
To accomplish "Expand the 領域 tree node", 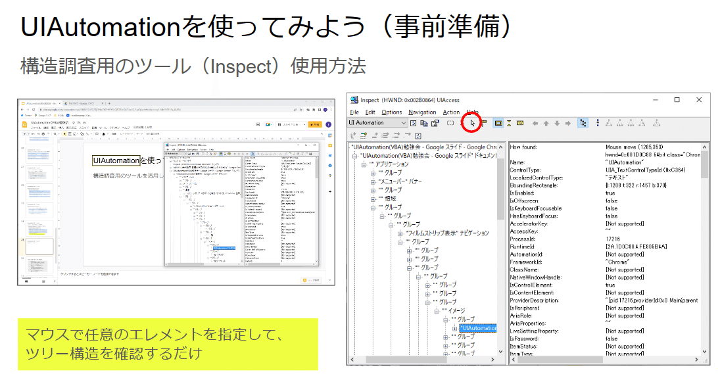I will (373, 199).
